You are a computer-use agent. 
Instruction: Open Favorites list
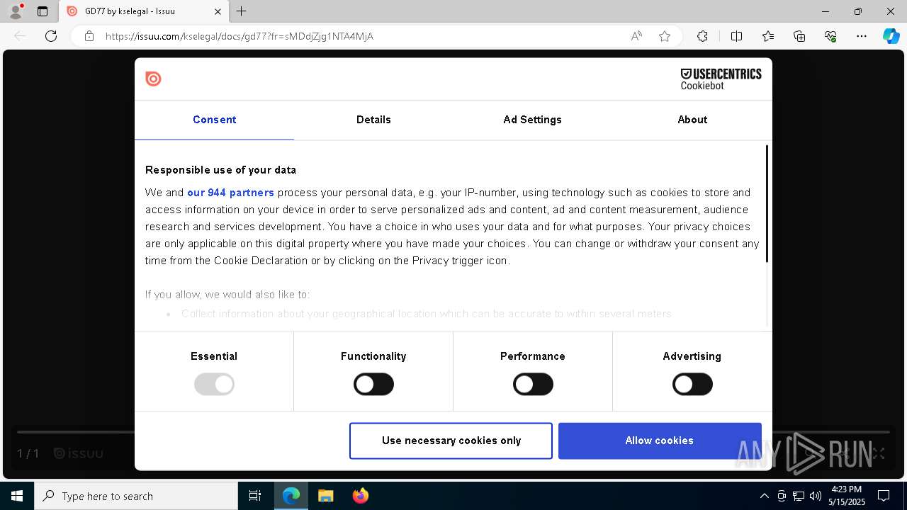[x=768, y=36]
